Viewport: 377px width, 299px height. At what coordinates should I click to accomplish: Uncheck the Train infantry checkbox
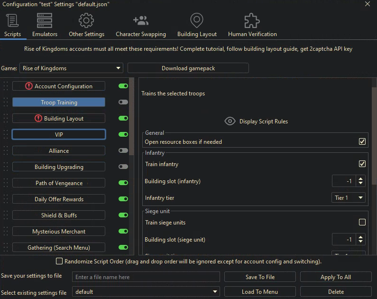[362, 164]
